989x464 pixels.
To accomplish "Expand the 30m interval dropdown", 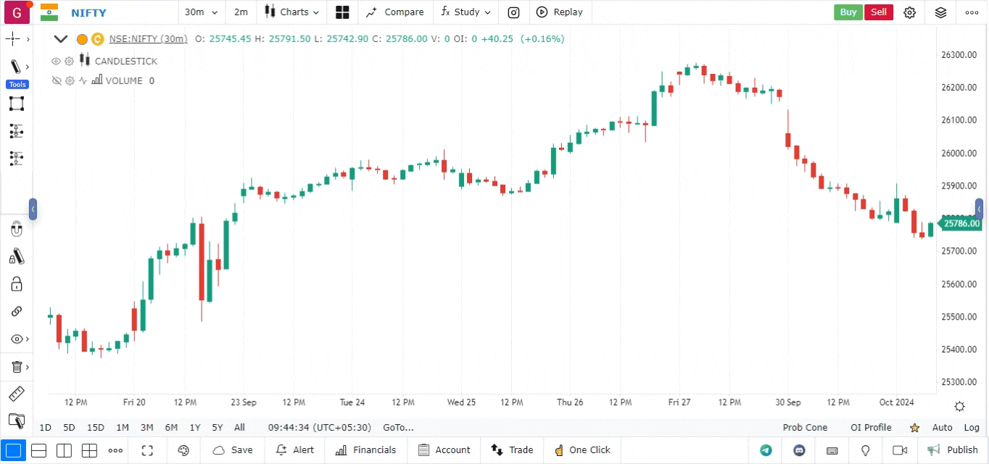I will pos(201,12).
